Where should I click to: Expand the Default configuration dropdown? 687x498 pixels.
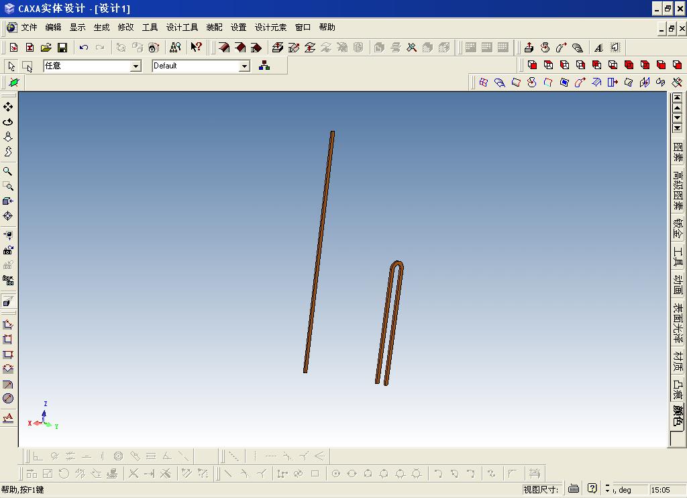[244, 66]
